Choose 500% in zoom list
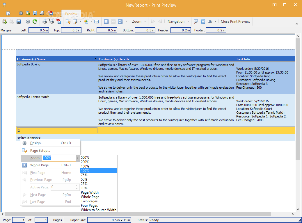 click(x=98, y=157)
